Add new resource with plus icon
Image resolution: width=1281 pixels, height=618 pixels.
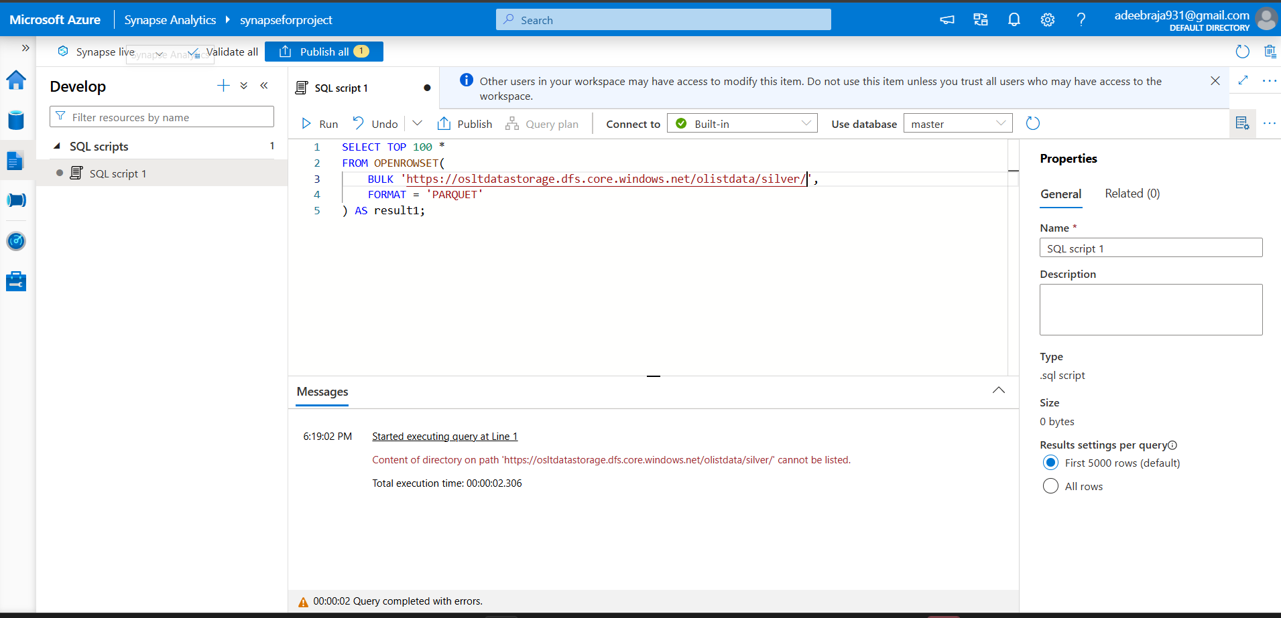pos(223,86)
